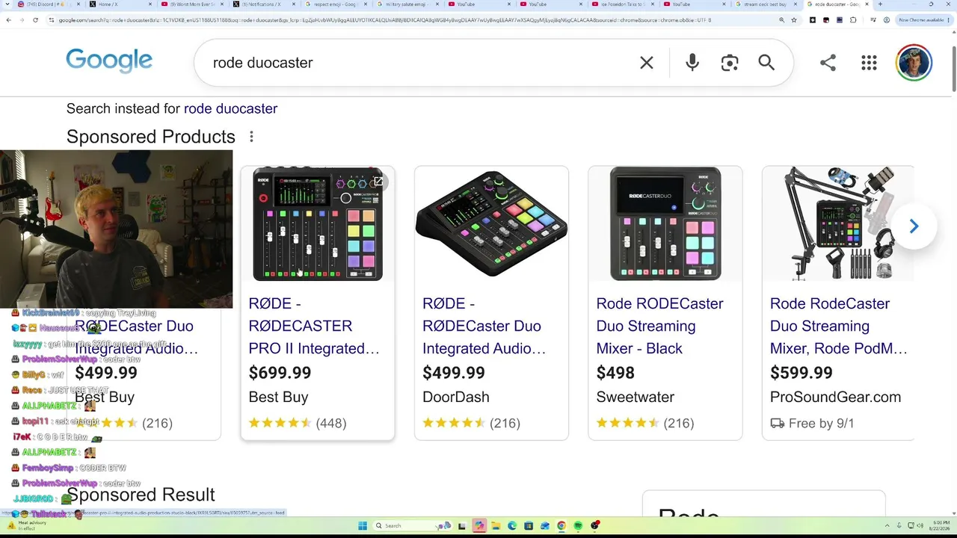The image size is (957, 538).
Task: Open the DoorDash 'RØDECaster Duo Integrated Audio' title
Action: [484, 326]
